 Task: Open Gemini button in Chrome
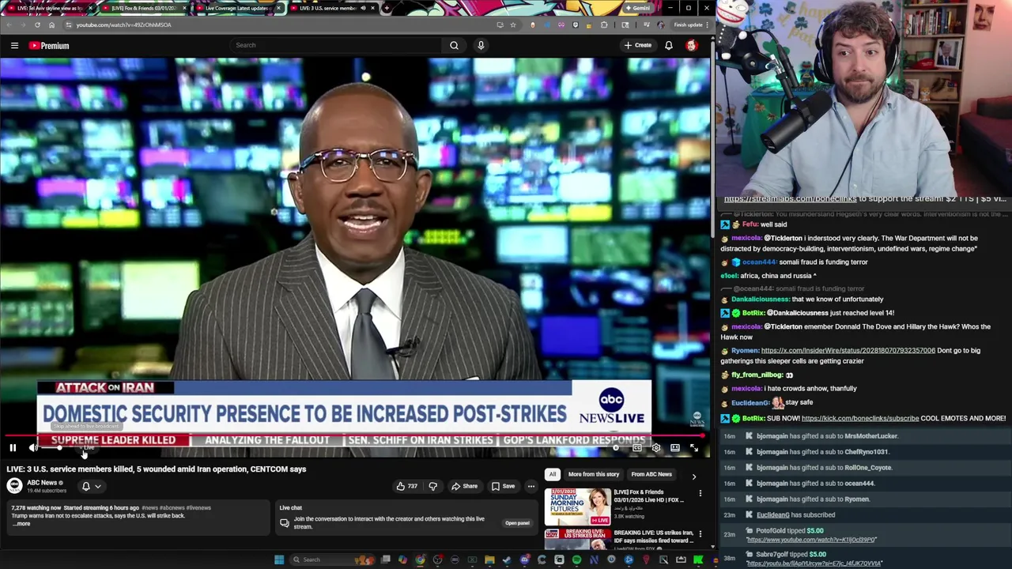coord(637,8)
